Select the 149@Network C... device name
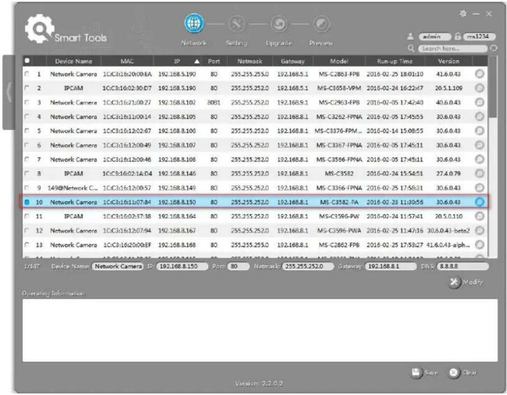 coord(72,188)
